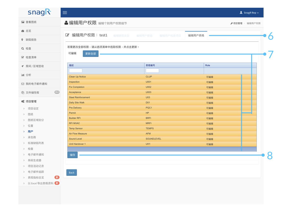Open 检查 search item in sidebar
The image size is (282, 212).
point(39,49)
